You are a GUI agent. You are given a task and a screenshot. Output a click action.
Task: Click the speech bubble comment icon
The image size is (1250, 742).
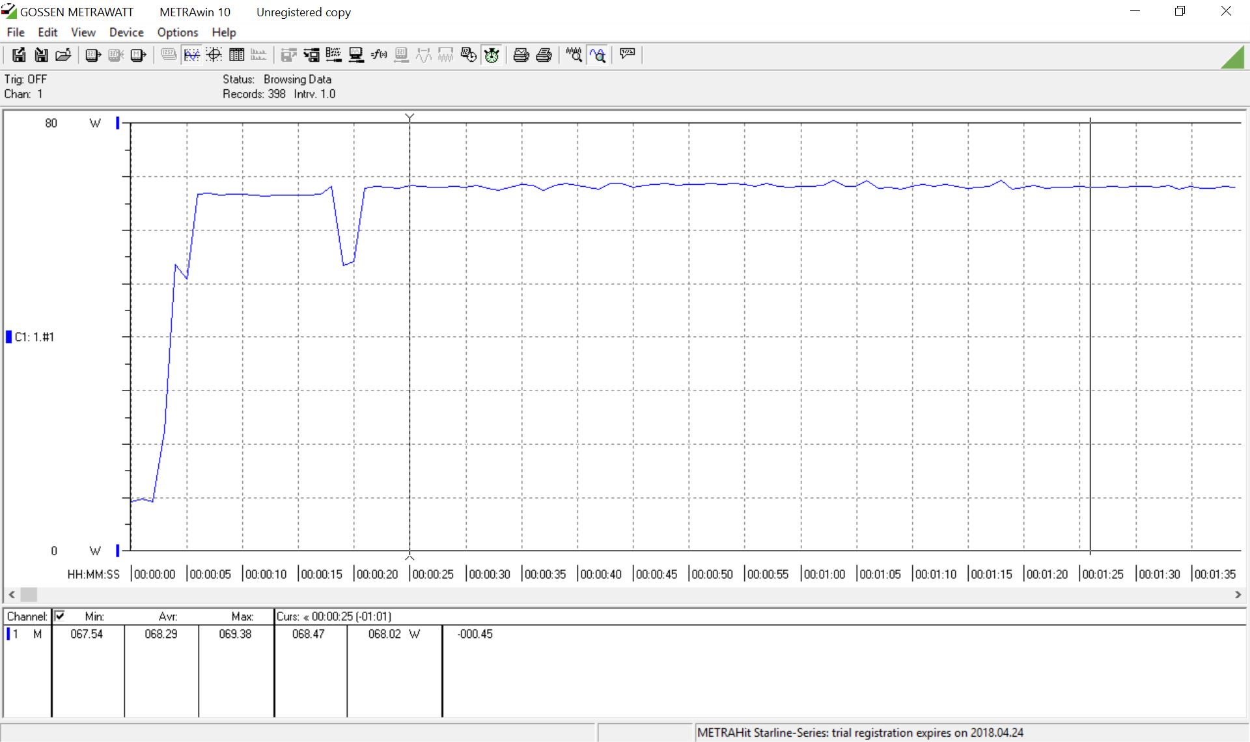627,54
